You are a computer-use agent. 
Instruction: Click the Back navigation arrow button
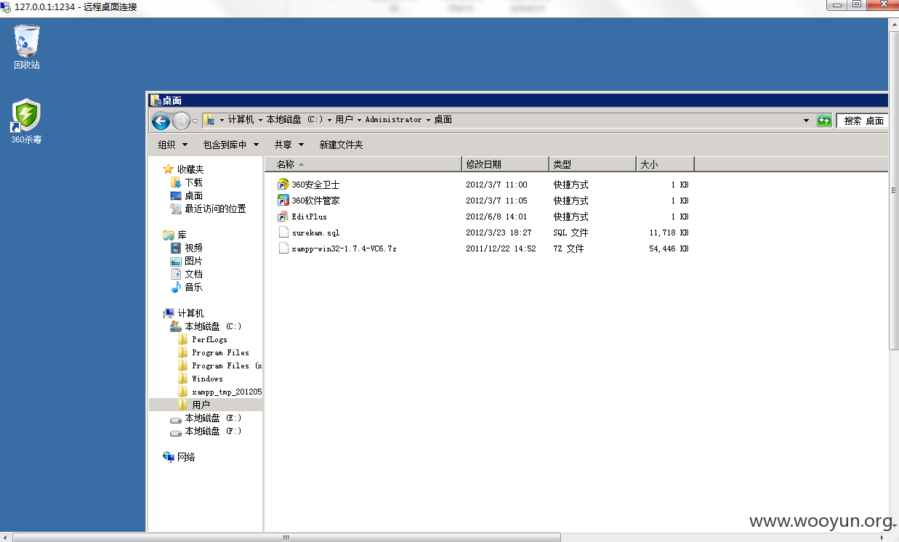tap(161, 121)
